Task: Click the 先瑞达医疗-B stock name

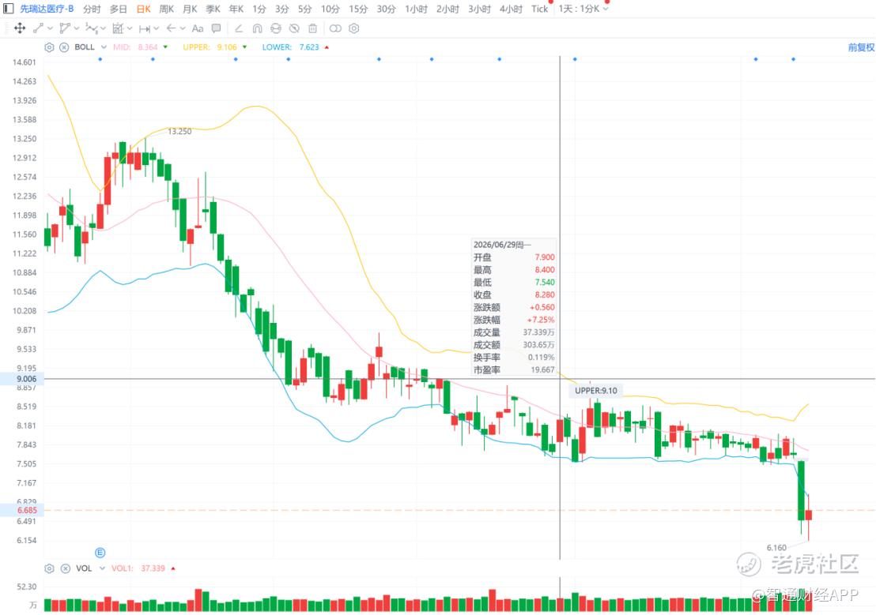Action: (x=47, y=9)
